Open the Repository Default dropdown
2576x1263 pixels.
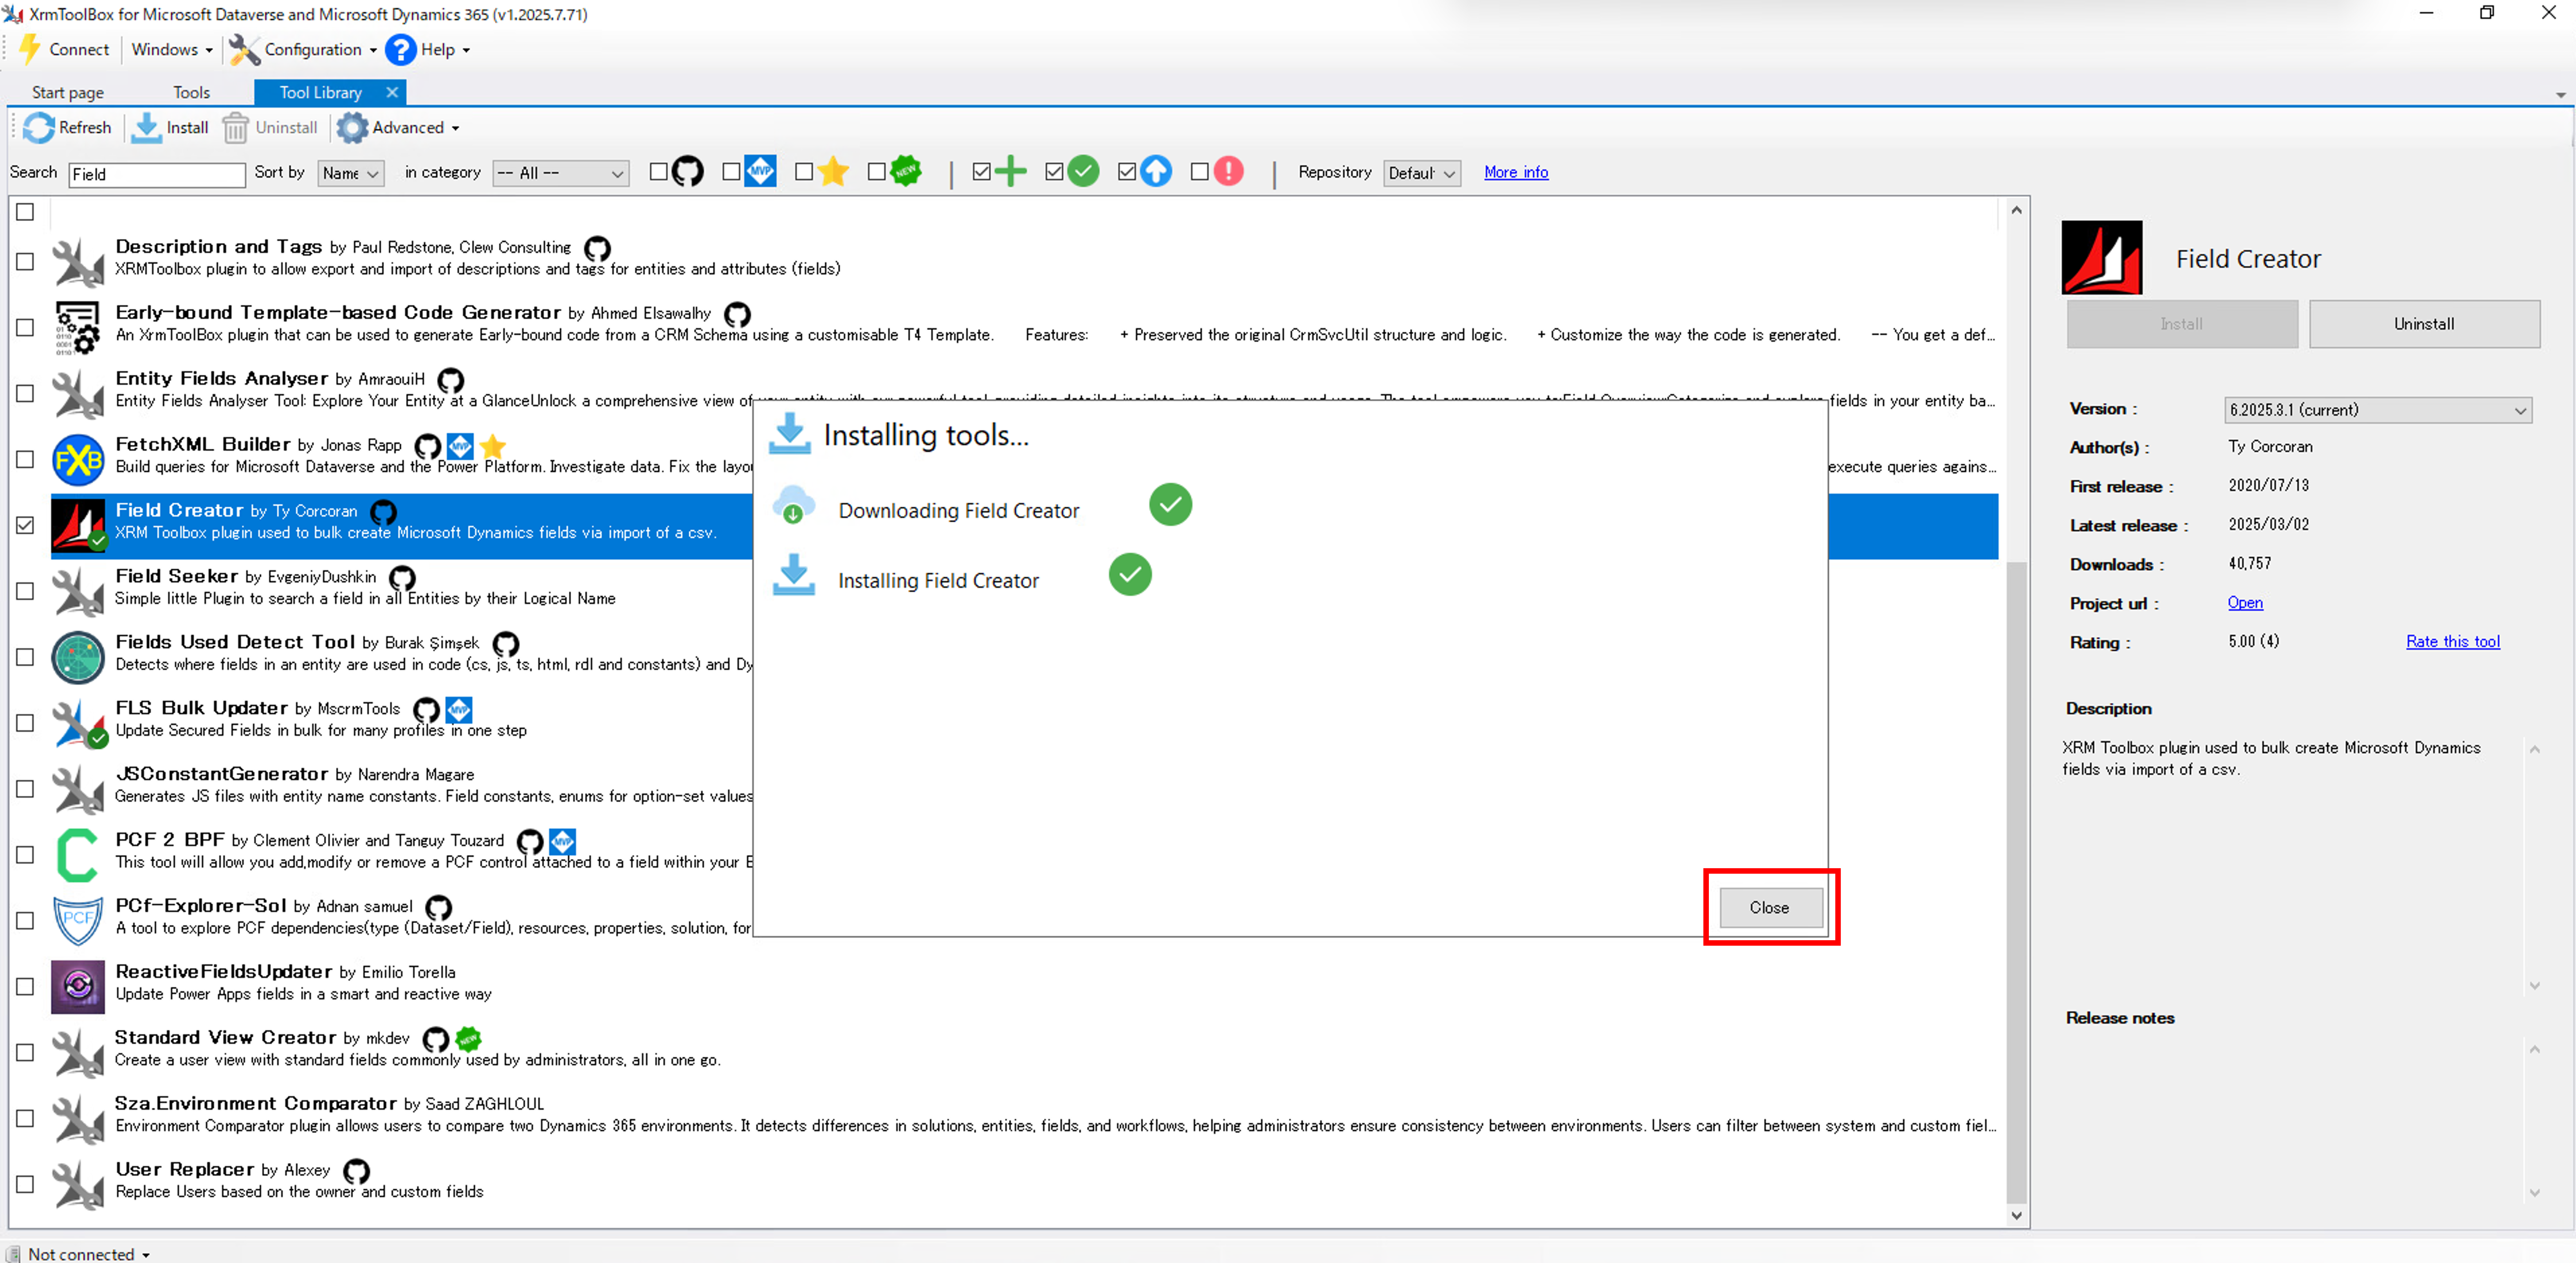click(x=1422, y=173)
